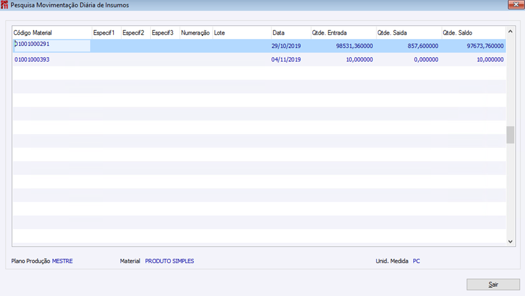Click the PC unit of measure value
The width and height of the screenshot is (525, 296).
[416, 261]
